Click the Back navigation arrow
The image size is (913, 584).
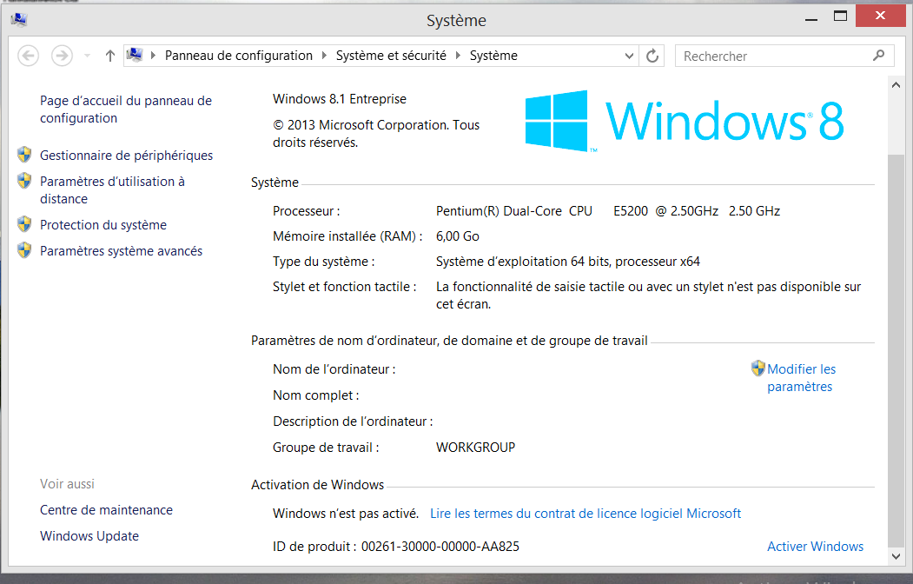tap(28, 56)
